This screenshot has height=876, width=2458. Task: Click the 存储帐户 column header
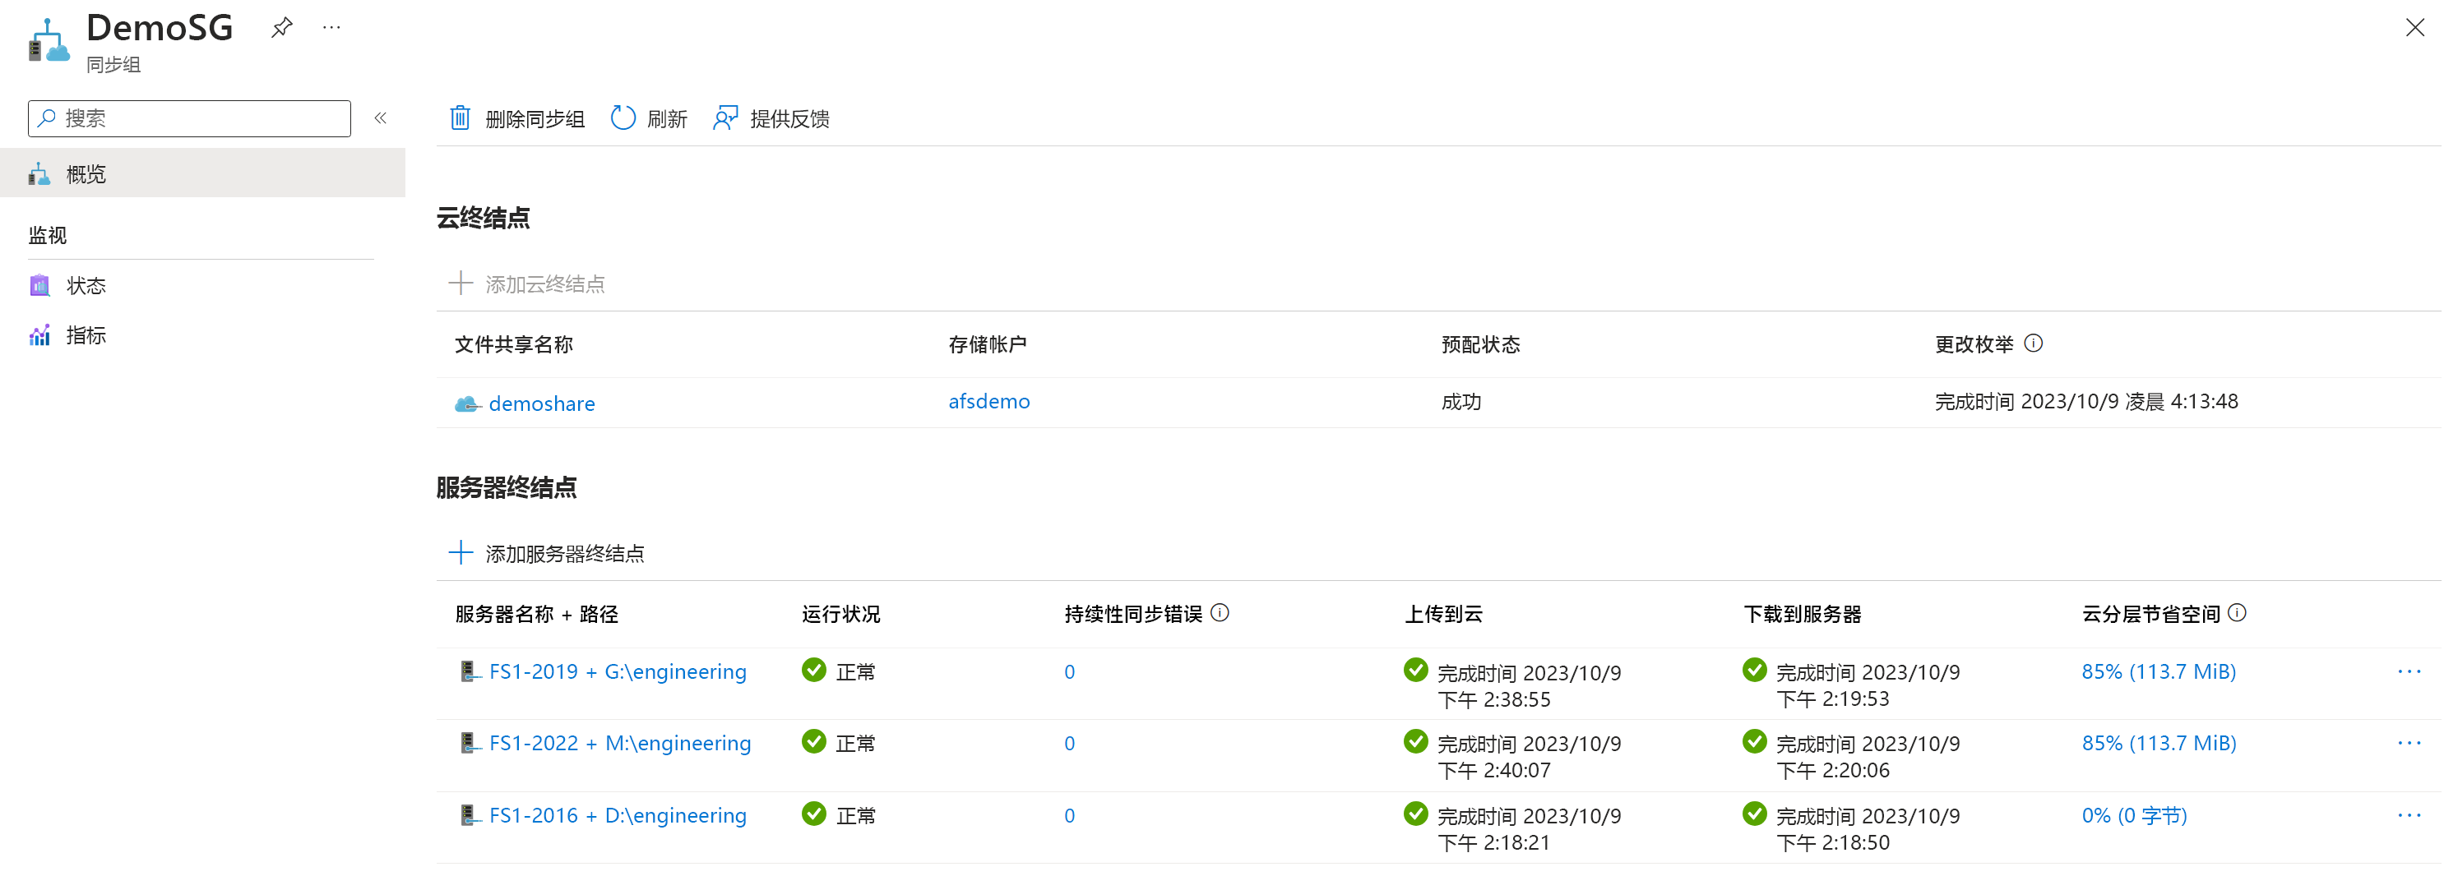click(987, 344)
